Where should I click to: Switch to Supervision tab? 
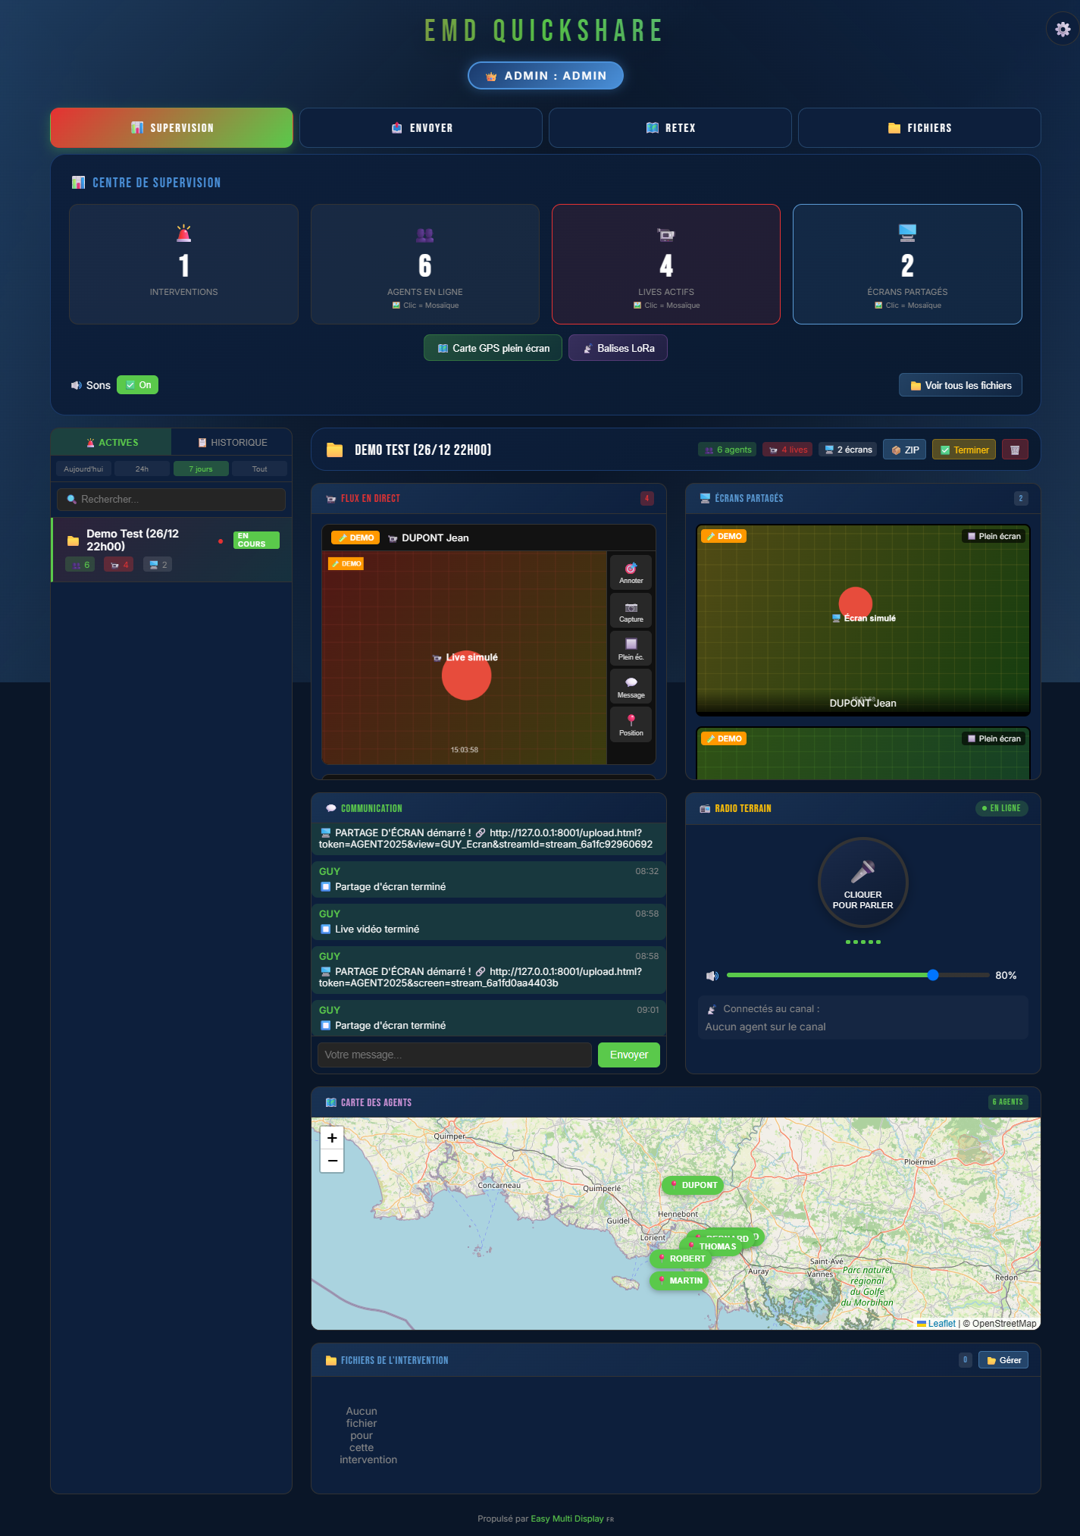[171, 127]
